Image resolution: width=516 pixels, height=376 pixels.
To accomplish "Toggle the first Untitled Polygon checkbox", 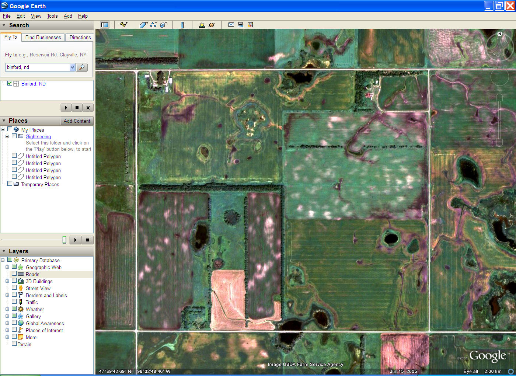I will click(14, 156).
